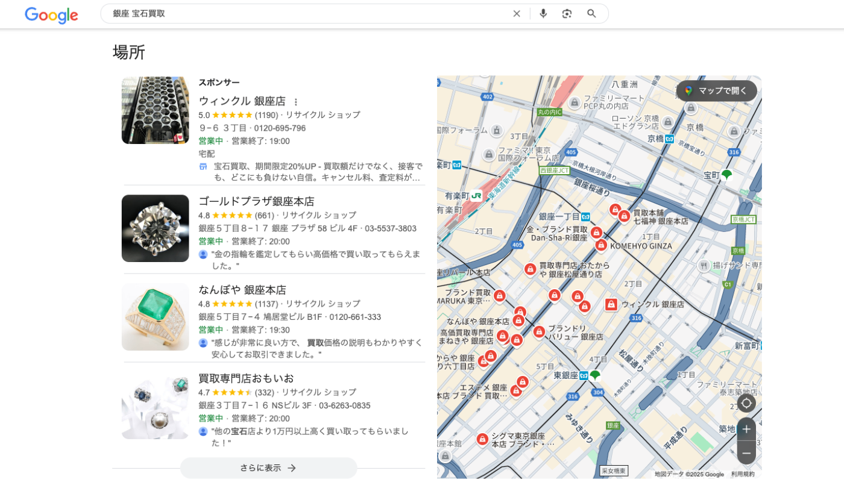Click the map's current location target icon
Image resolution: width=844 pixels, height=494 pixels.
coord(746,403)
